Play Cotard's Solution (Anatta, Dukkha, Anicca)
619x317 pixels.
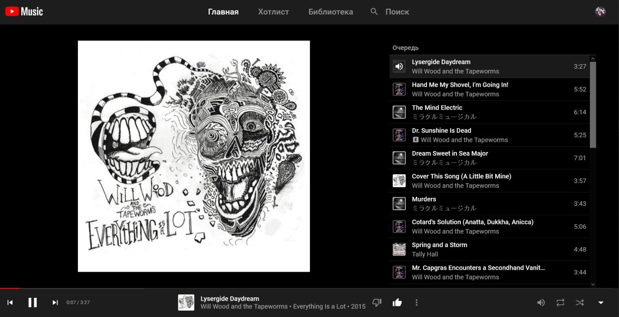[489, 226]
